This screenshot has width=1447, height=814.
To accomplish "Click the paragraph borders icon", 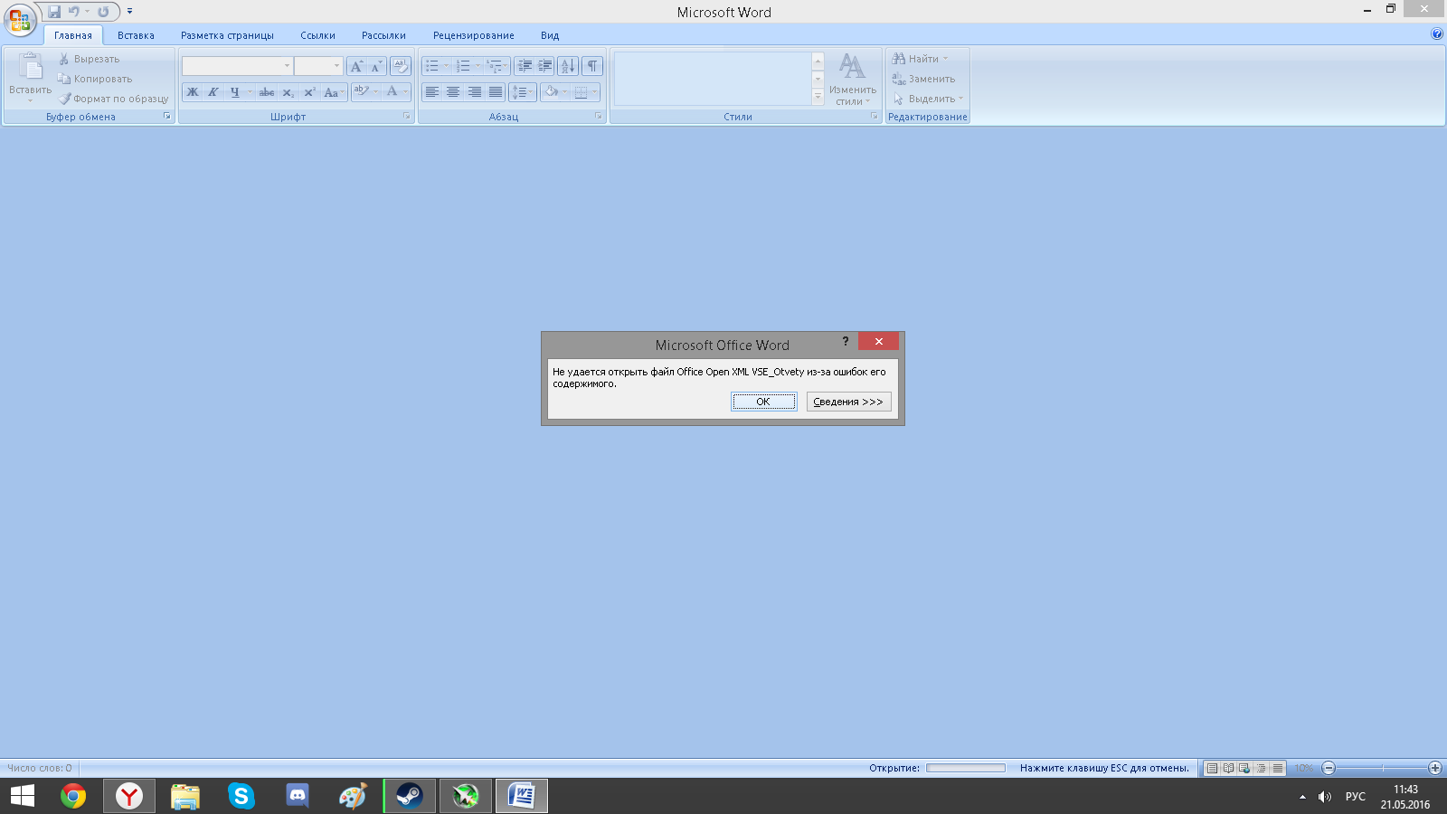I will (x=582, y=92).
